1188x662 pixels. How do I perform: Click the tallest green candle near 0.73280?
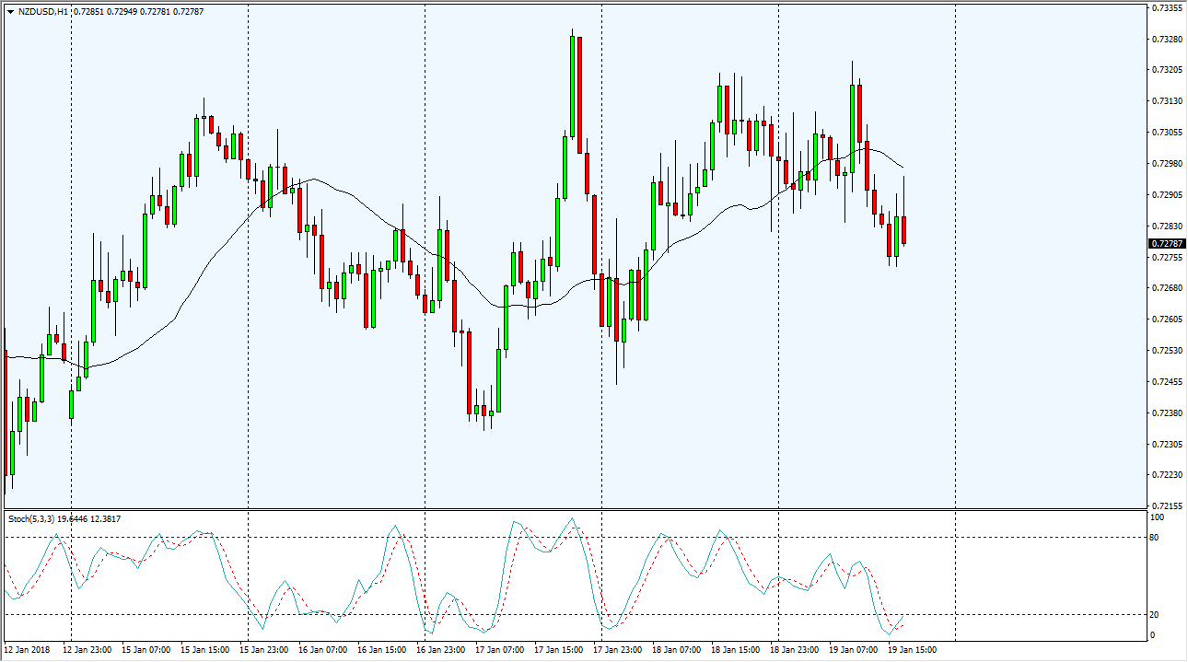pyautogui.click(x=573, y=86)
